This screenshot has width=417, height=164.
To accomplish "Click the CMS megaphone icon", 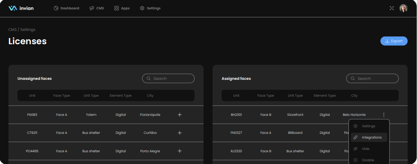I will [x=92, y=8].
